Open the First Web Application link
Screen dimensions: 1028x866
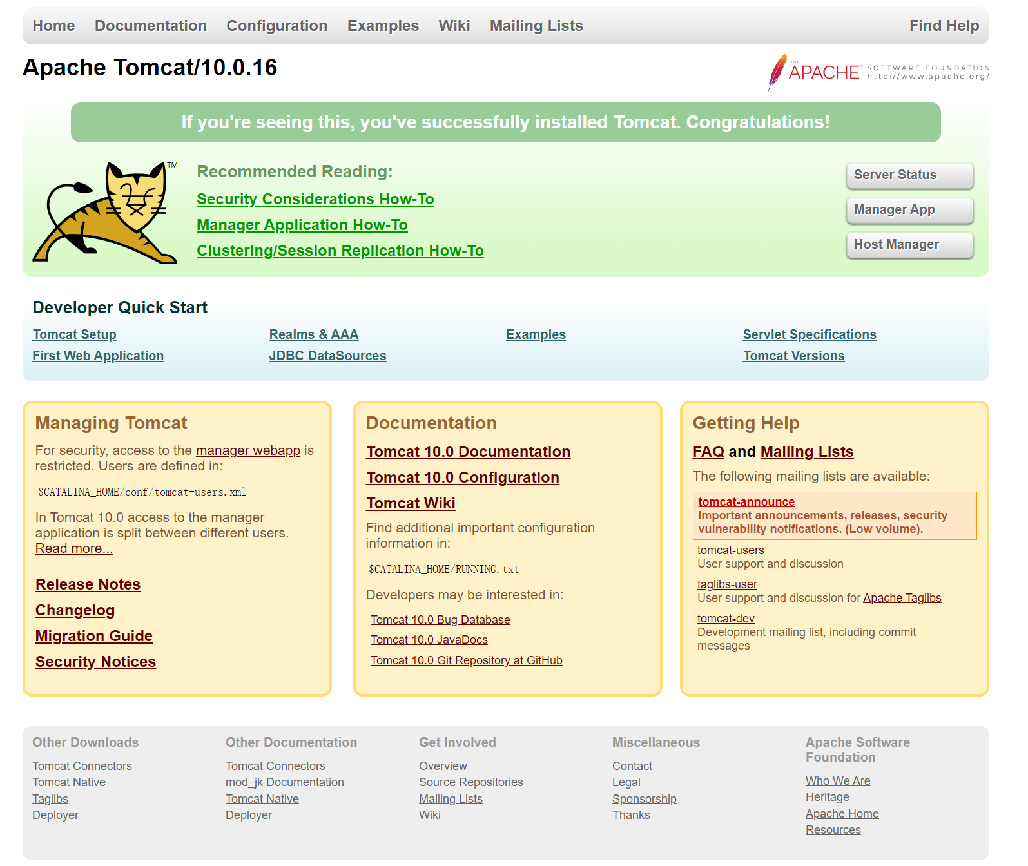pyautogui.click(x=98, y=356)
